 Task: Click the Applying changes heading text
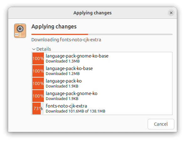point(54,27)
